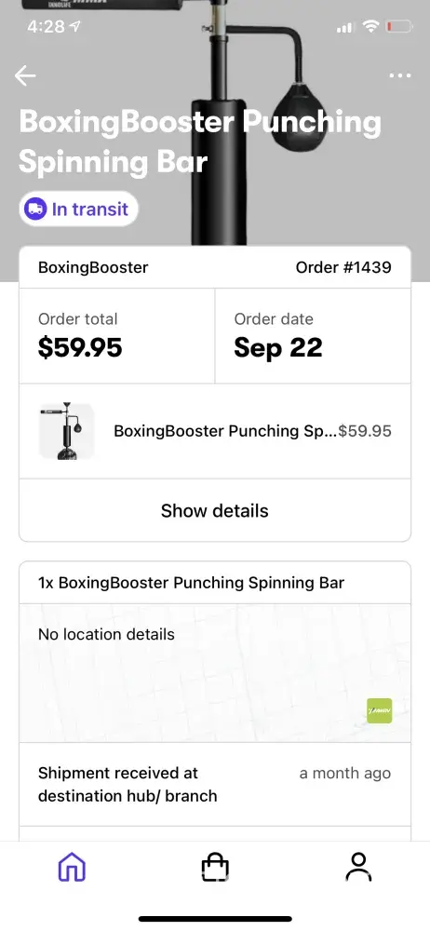
Task: Tap the $59.95 order total
Action: tap(80, 348)
